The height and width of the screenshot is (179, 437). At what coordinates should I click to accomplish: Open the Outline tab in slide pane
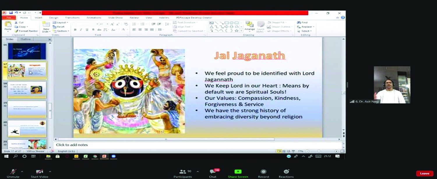click(25, 39)
